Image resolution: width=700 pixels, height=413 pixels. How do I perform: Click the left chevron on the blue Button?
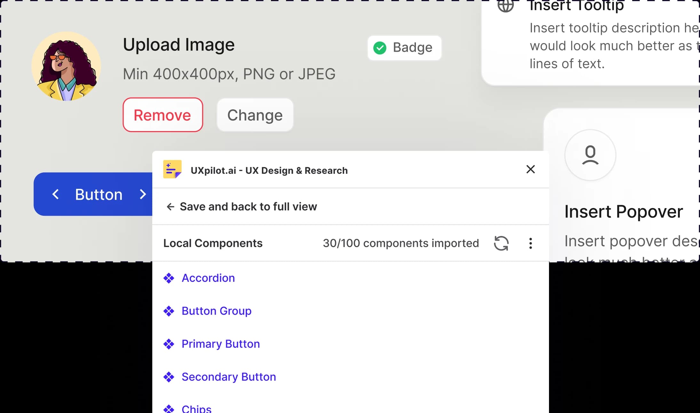tap(56, 194)
